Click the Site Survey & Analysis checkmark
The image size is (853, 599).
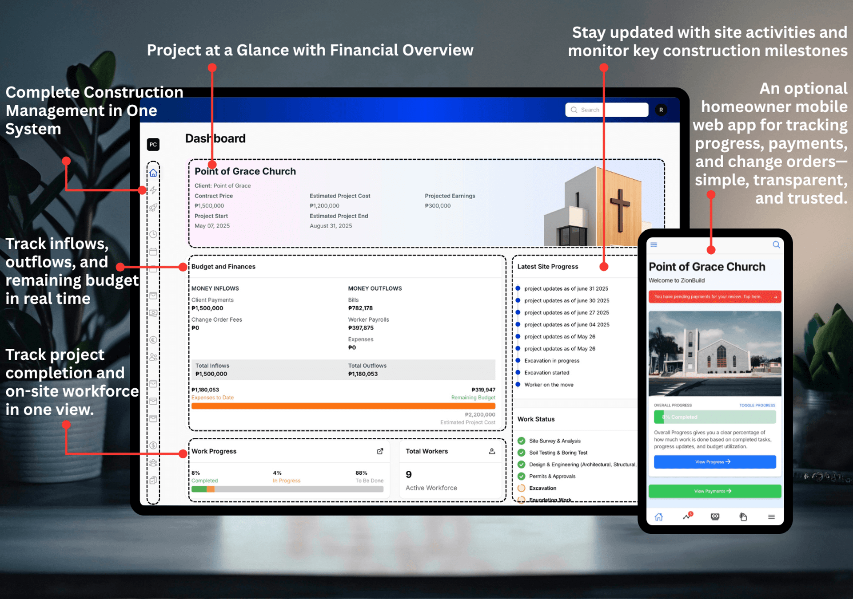pyautogui.click(x=522, y=441)
